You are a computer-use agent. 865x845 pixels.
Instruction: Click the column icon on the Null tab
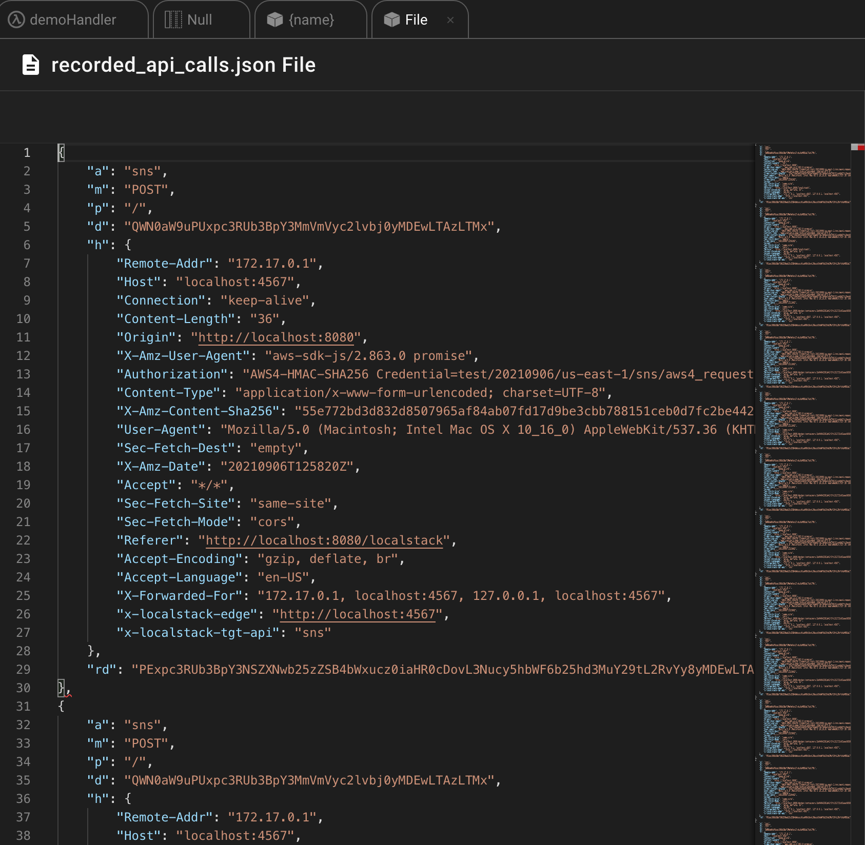tap(173, 19)
